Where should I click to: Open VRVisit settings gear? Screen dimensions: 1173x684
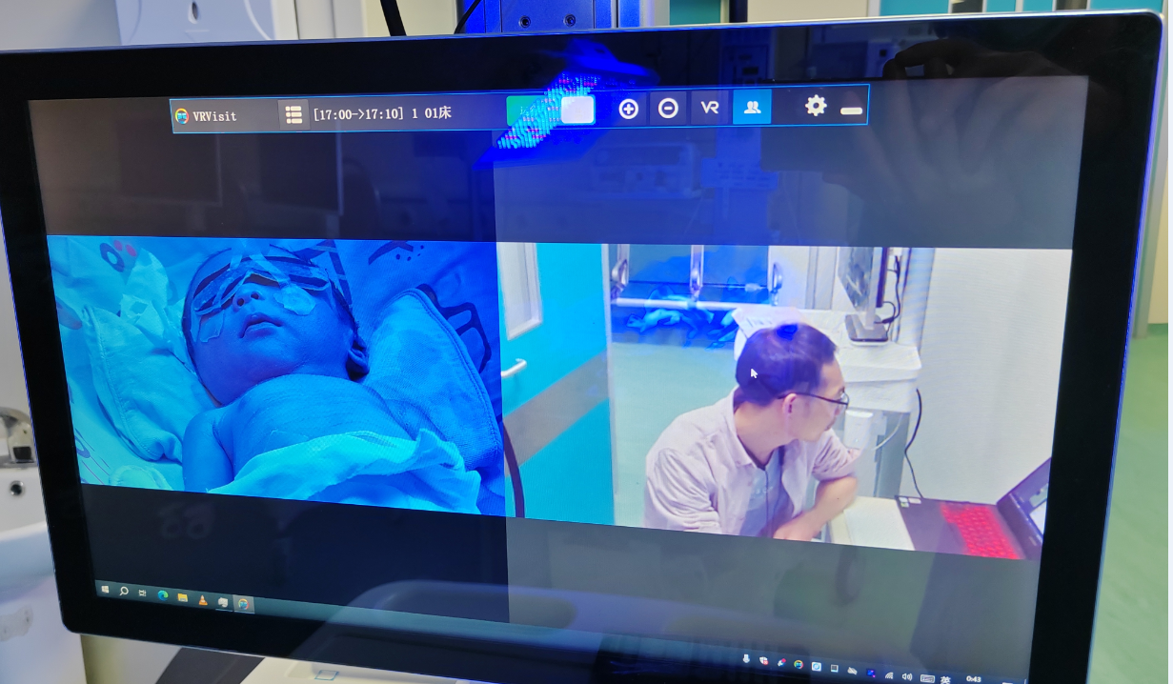(817, 107)
